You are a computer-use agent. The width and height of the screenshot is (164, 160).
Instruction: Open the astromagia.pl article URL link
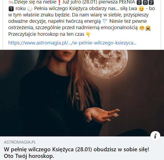[72, 43]
